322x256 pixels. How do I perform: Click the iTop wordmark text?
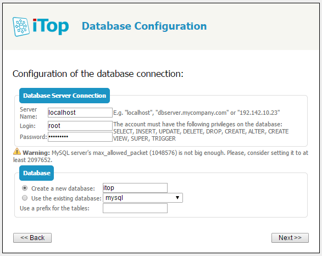click(x=51, y=26)
